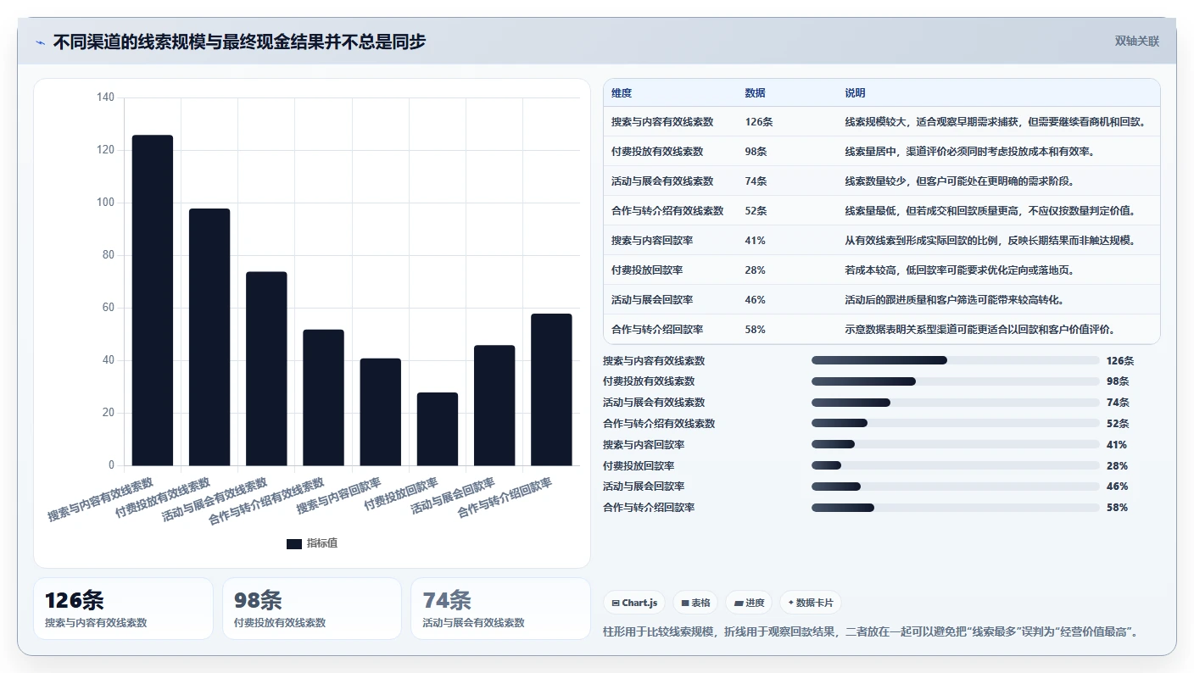The image size is (1194, 673).
Task: Click the 合作与转介绍有效线索数 bar in chart
Action: pyautogui.click(x=323, y=398)
